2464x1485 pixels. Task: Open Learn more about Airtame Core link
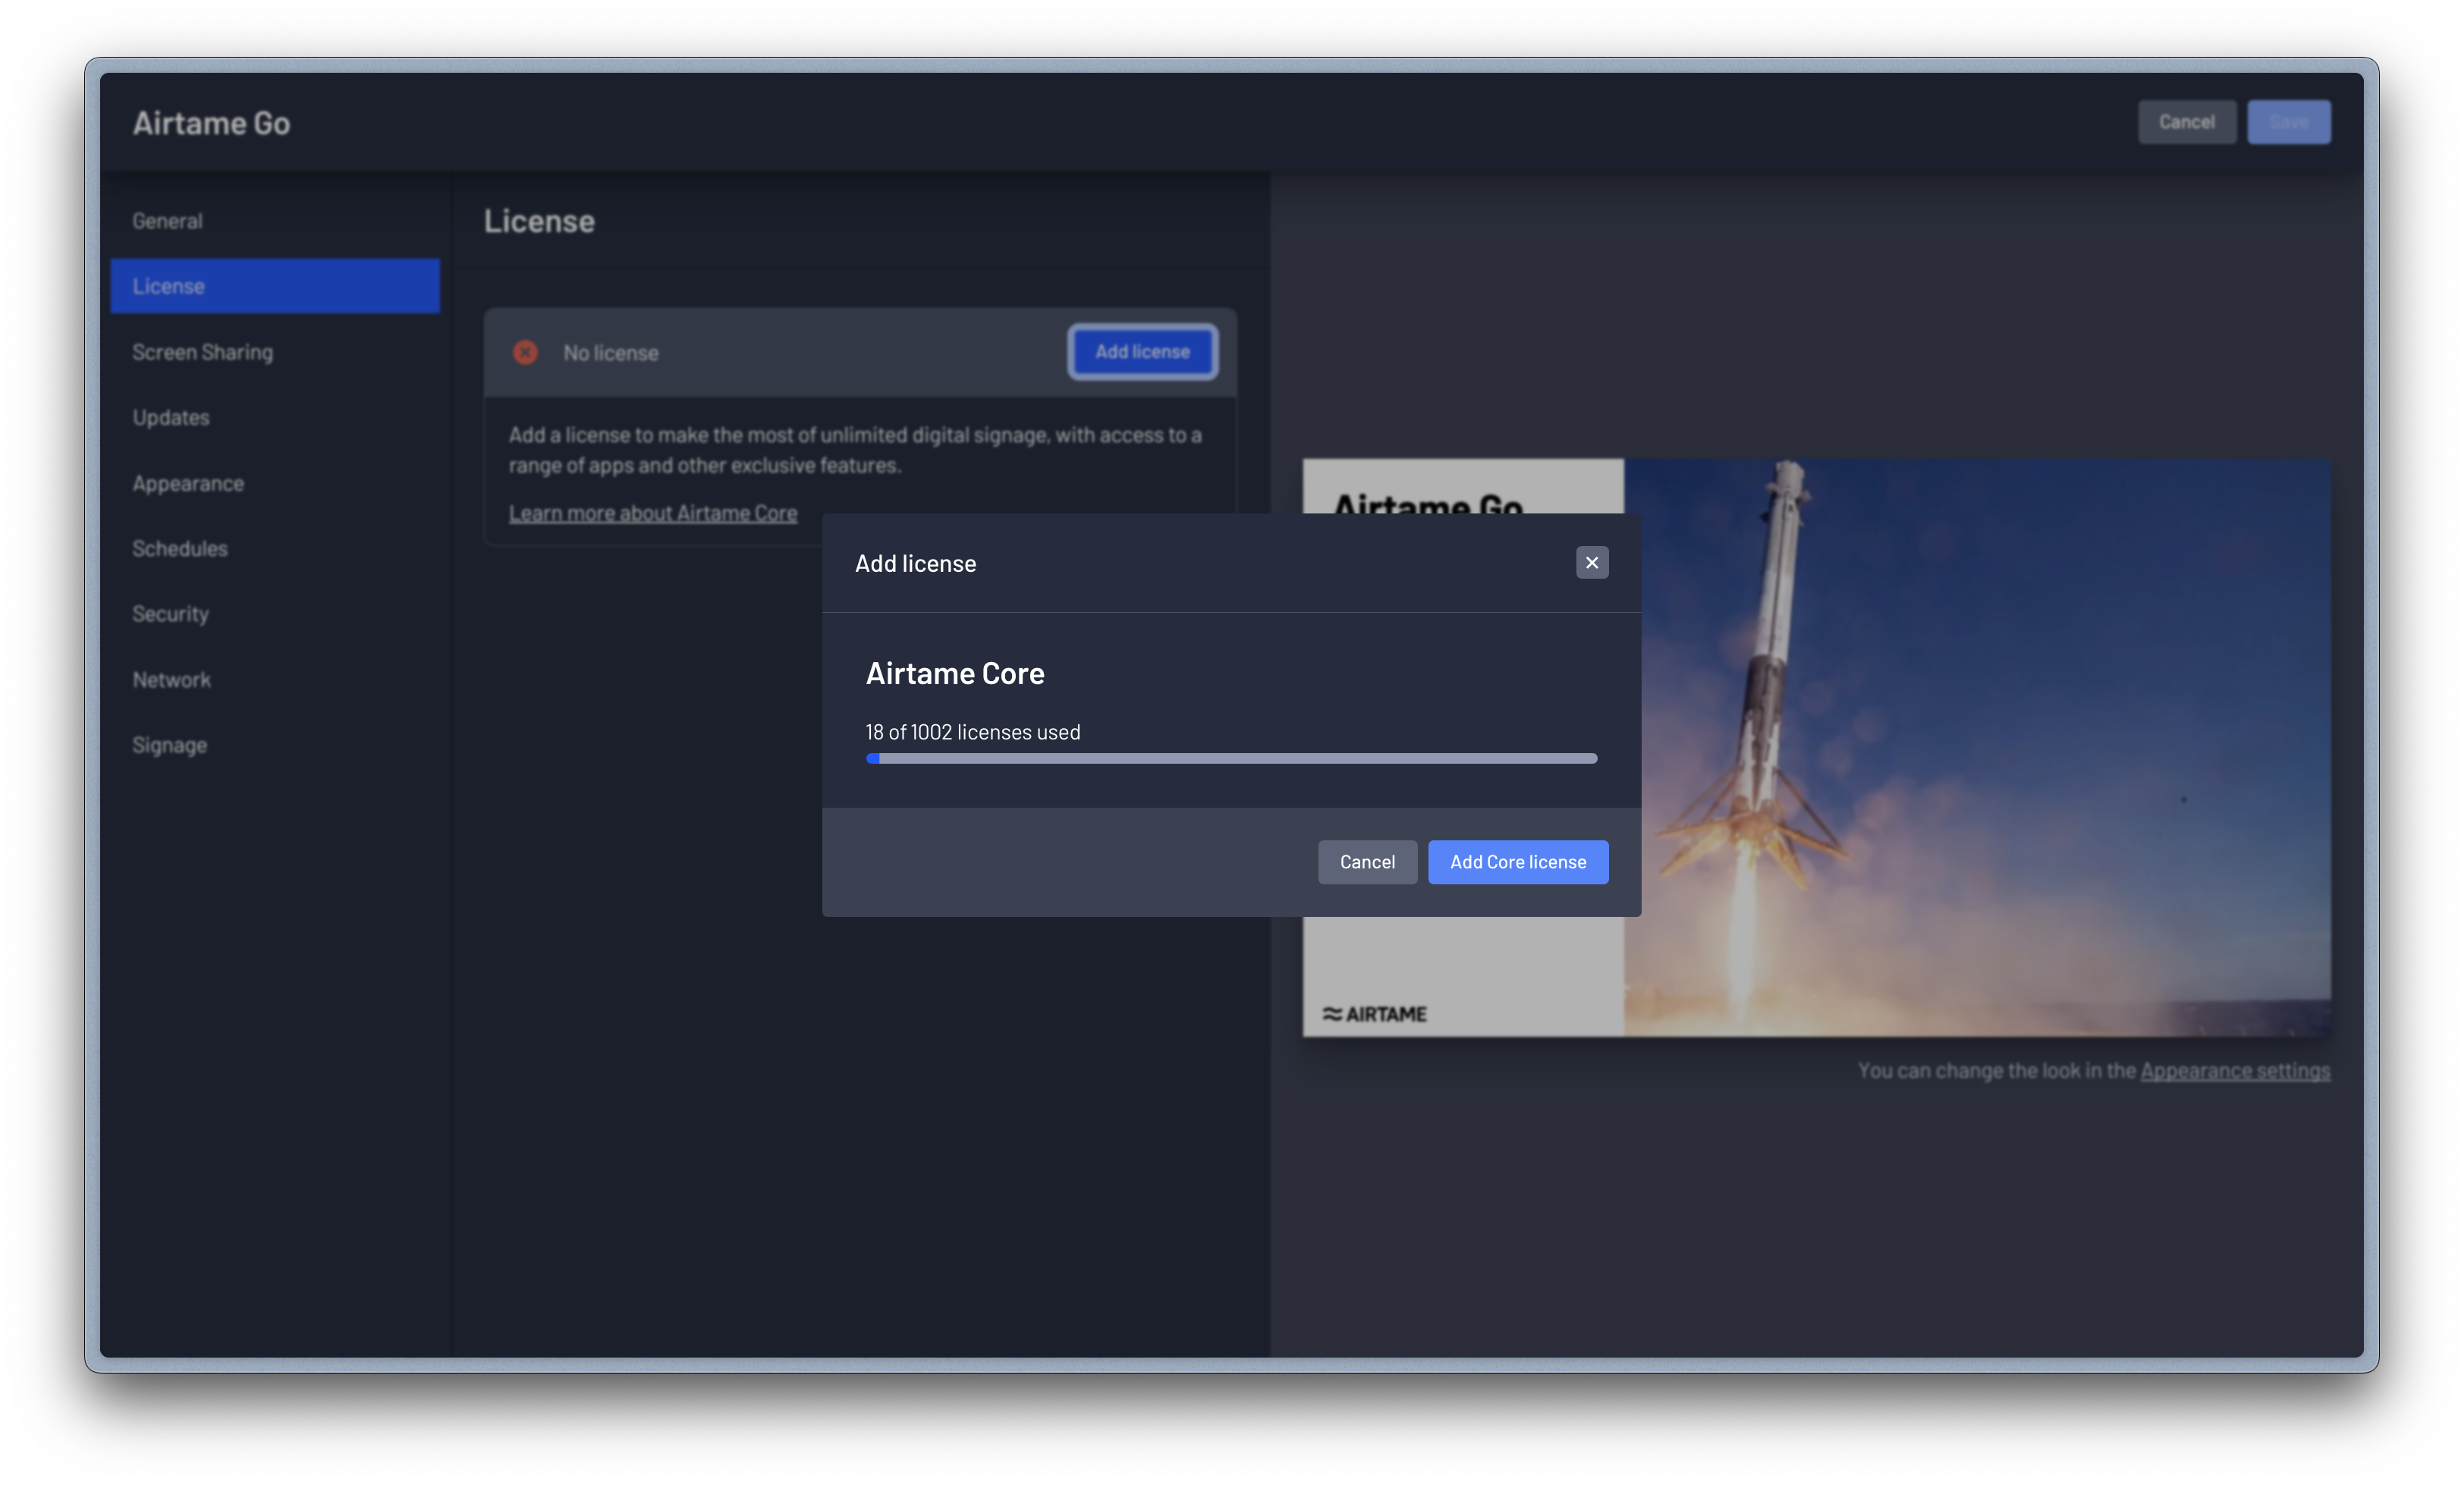652,513
